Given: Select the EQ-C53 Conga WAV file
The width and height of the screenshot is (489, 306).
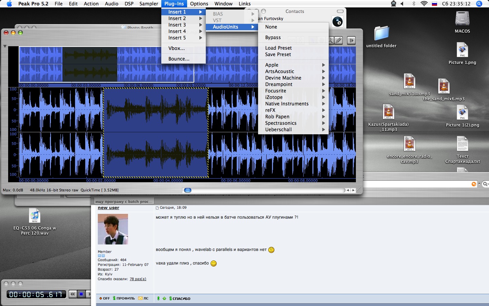Looking at the screenshot, I should (x=35, y=216).
